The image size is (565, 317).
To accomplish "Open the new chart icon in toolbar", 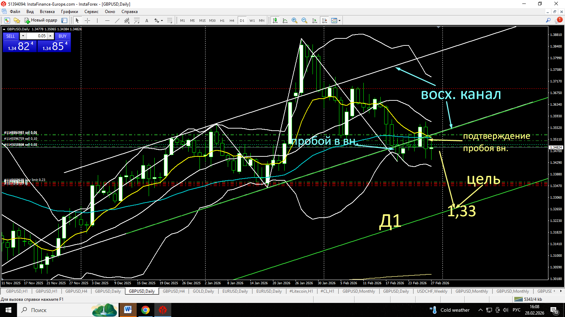I will click(x=7, y=20).
